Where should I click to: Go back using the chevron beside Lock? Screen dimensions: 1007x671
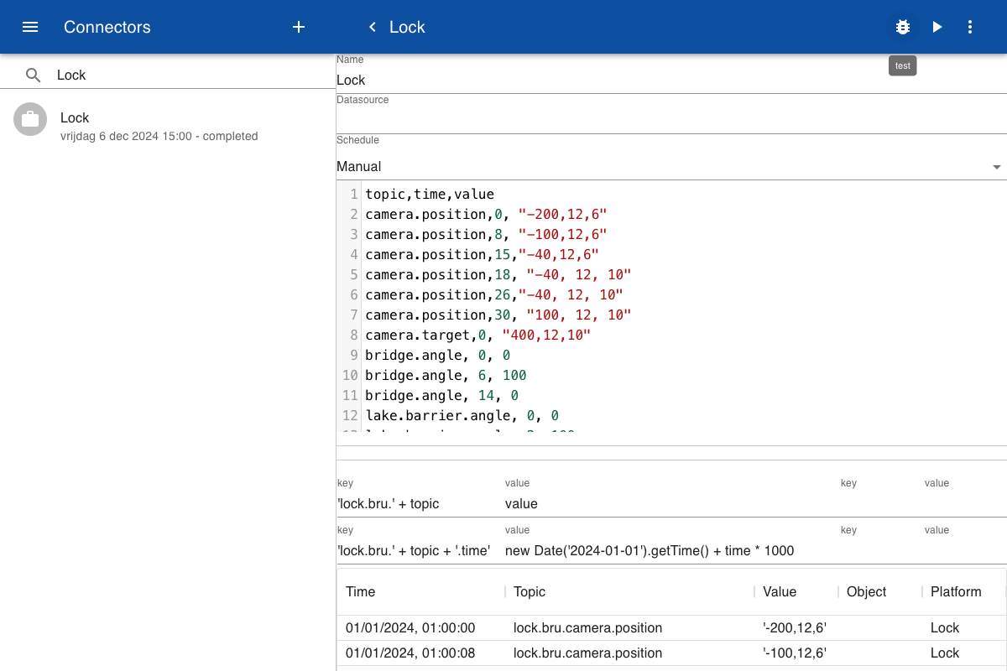[x=373, y=27]
